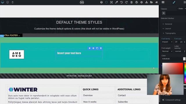Toggle component outlines square icon
Screen dimensions: 186x104
106,2
